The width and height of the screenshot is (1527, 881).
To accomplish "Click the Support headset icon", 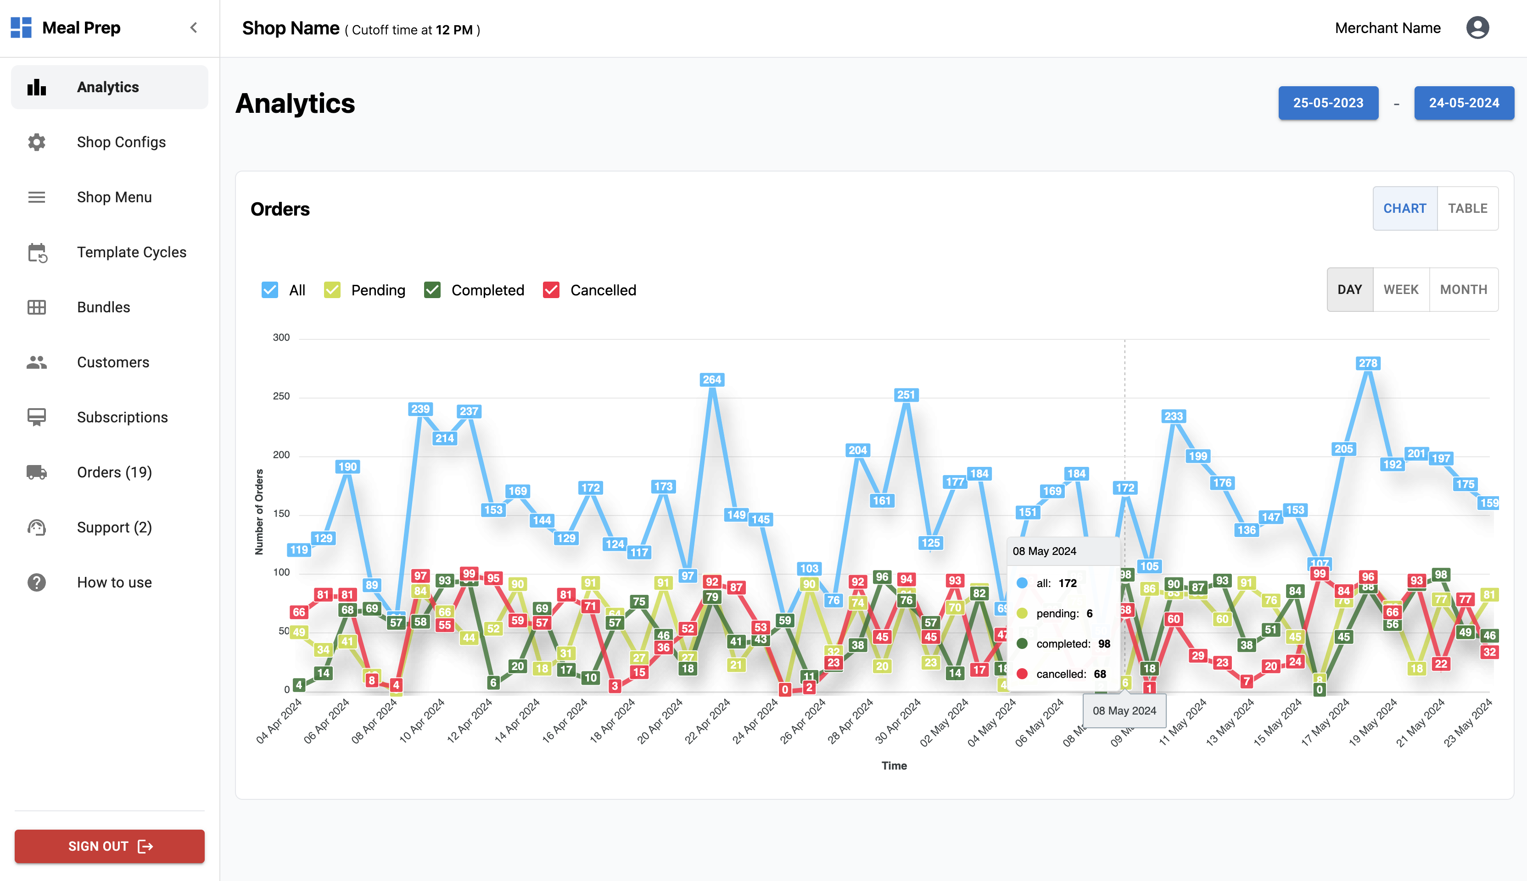I will (x=36, y=527).
